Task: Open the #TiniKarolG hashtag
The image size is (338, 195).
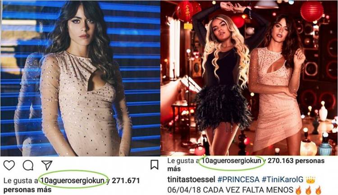Action: click(283, 180)
